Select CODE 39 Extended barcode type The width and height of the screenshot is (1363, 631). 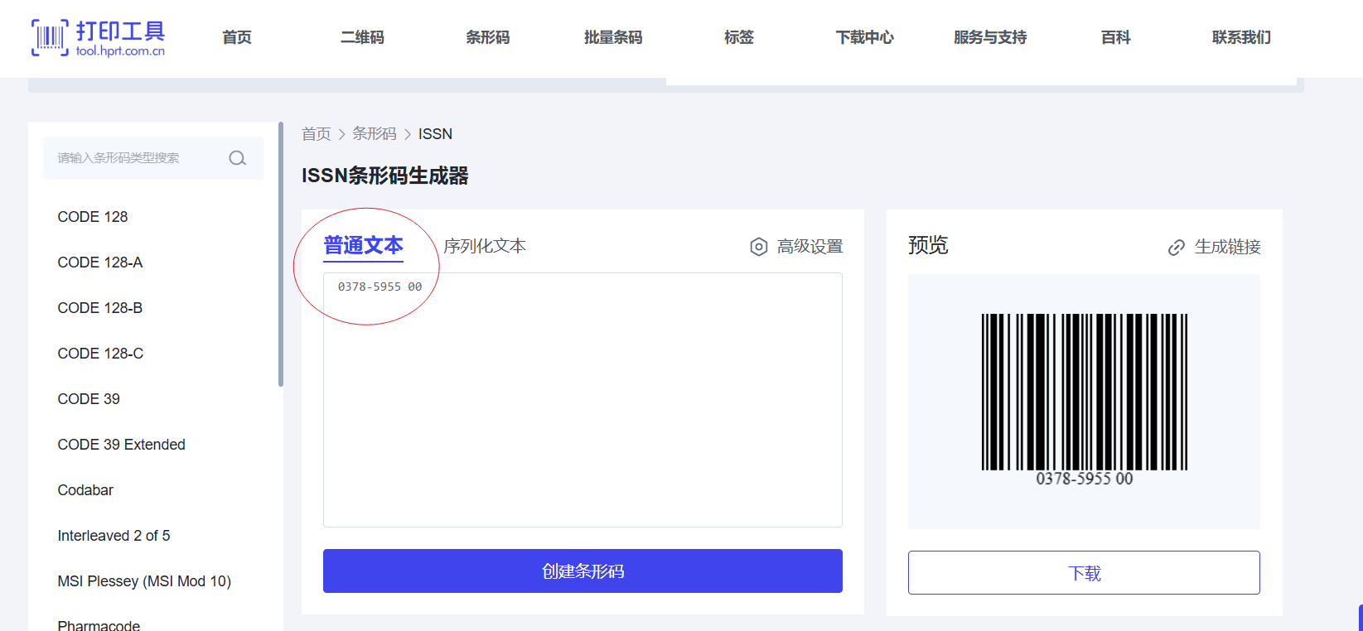tap(122, 445)
